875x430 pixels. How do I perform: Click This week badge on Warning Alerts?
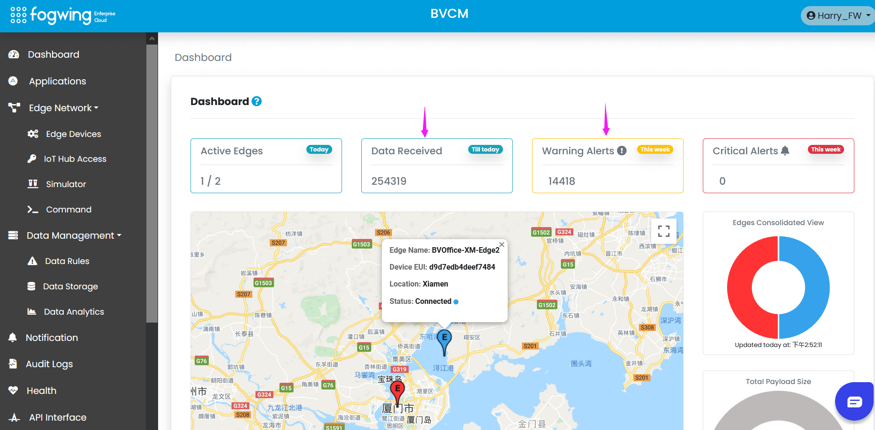[655, 150]
